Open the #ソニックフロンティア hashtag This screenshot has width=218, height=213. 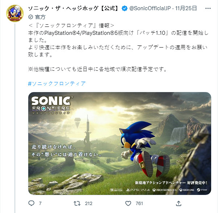(x=57, y=83)
